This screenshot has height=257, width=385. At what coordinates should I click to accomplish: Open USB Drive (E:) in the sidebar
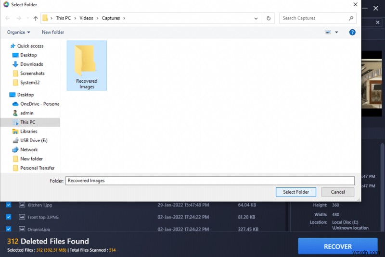(x=34, y=140)
